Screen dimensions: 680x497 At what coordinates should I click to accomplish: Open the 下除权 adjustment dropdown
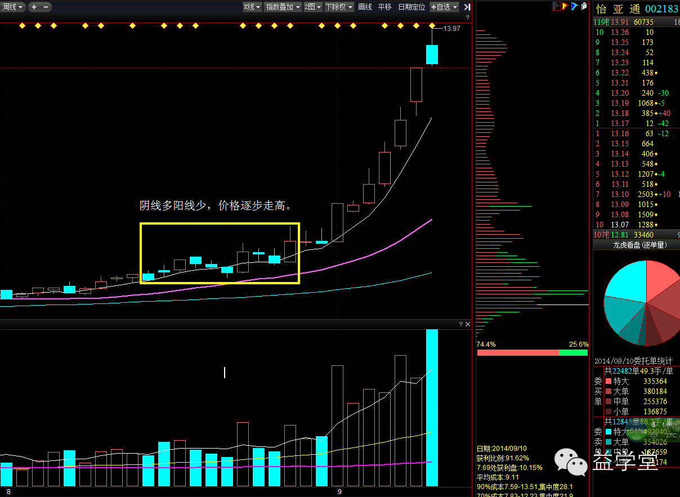pos(339,7)
